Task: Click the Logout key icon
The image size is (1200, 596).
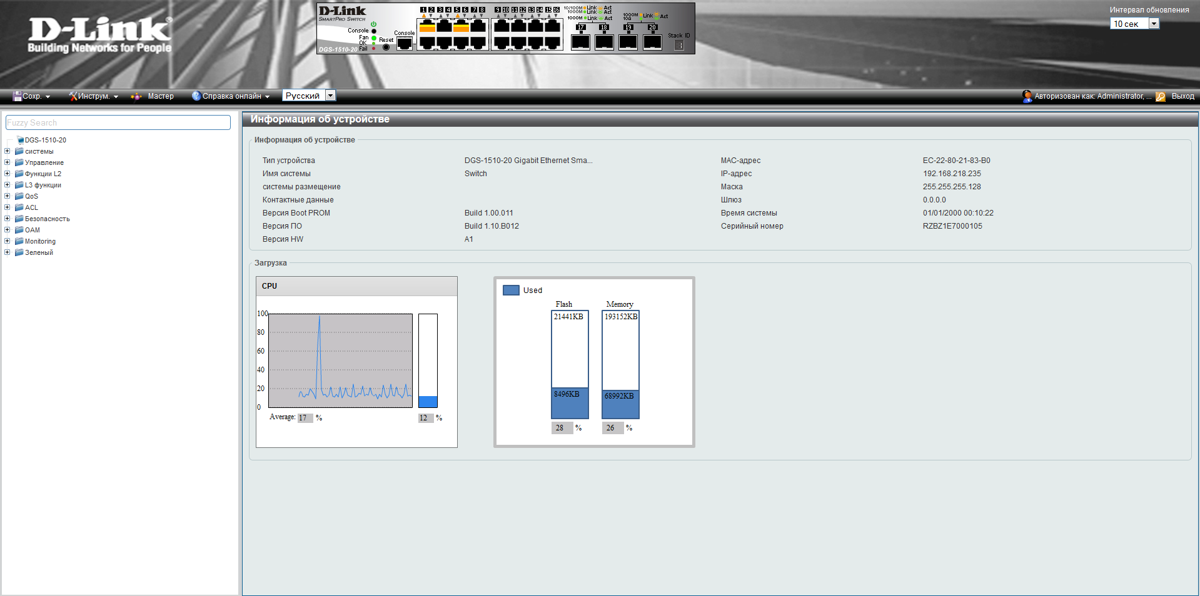Action: pyautogui.click(x=1160, y=96)
